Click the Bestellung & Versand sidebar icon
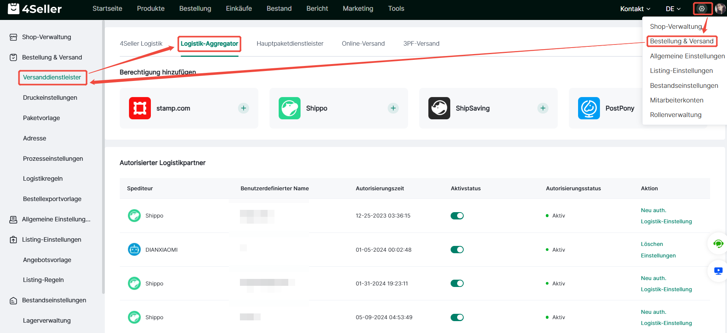 click(x=13, y=58)
